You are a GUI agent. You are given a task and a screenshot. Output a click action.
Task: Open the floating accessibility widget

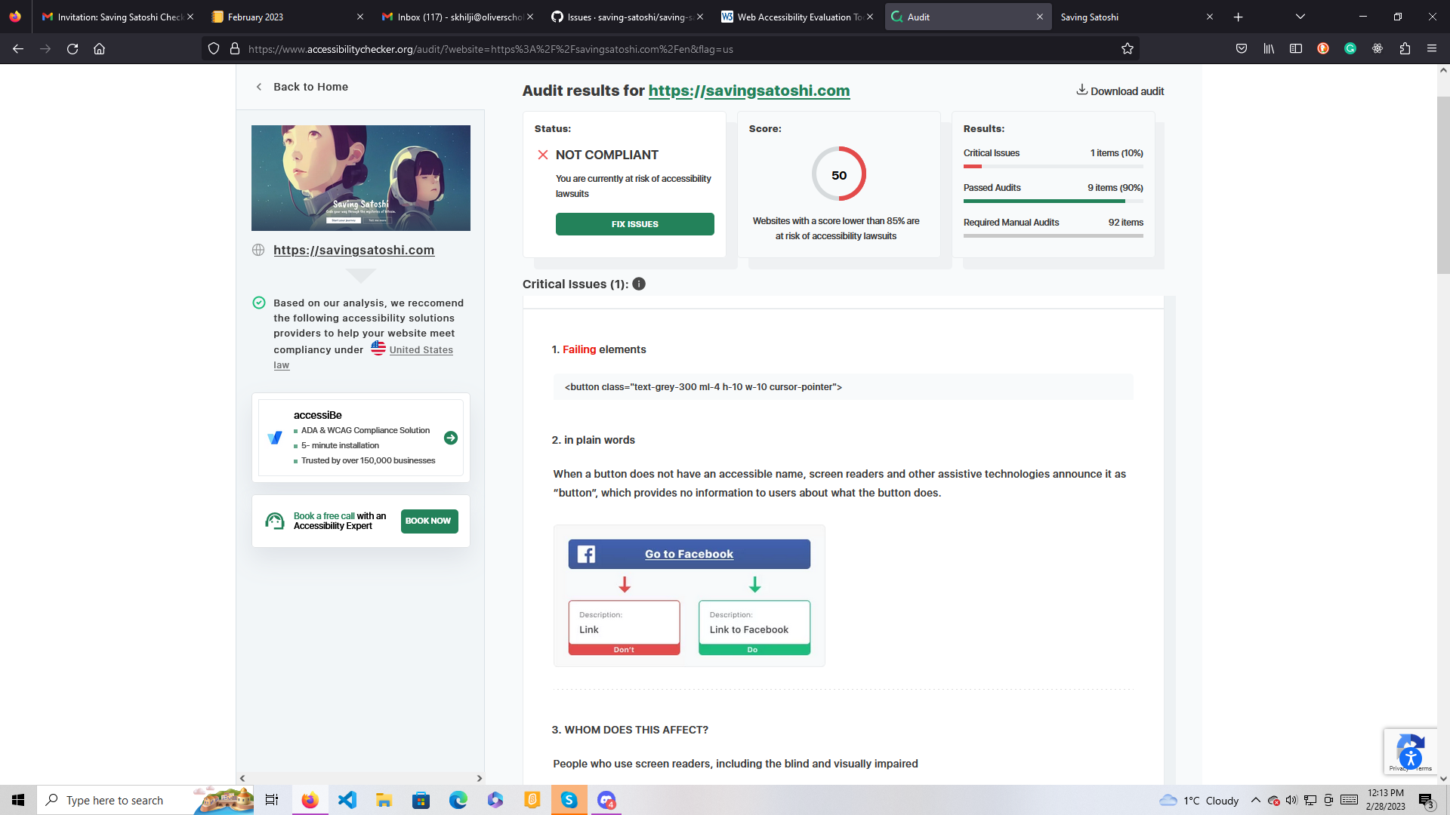[x=1409, y=758]
